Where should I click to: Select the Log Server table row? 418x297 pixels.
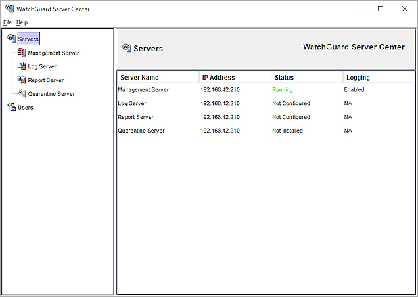click(132, 103)
